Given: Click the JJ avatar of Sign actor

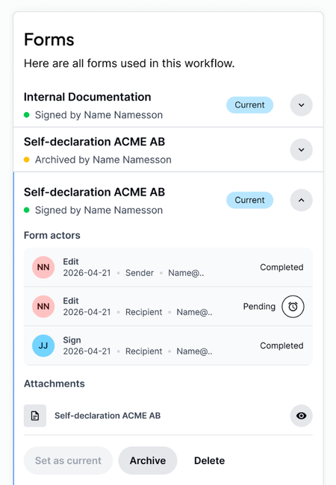Looking at the screenshot, I should 43,345.
